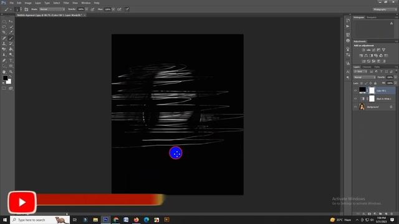Select the Quick Selection tool
399x224 pixels.
(x=11, y=27)
